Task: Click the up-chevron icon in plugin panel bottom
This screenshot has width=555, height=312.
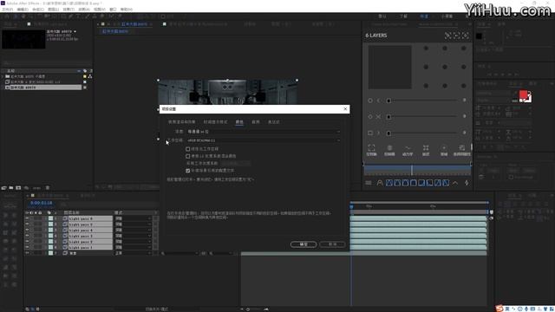Action: [x=455, y=183]
